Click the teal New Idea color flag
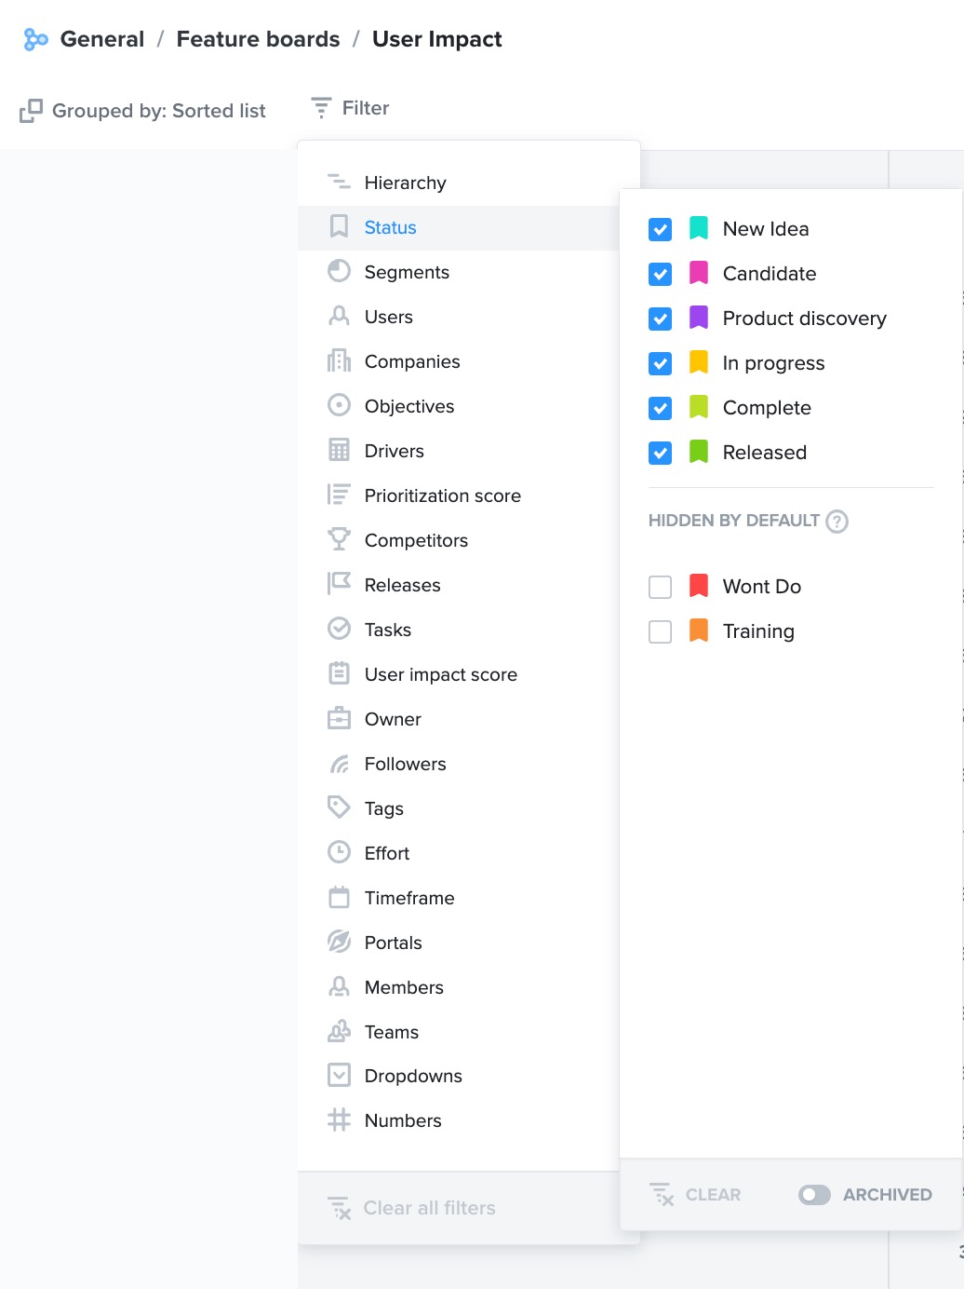The width and height of the screenshot is (964, 1289). pyautogui.click(x=699, y=228)
